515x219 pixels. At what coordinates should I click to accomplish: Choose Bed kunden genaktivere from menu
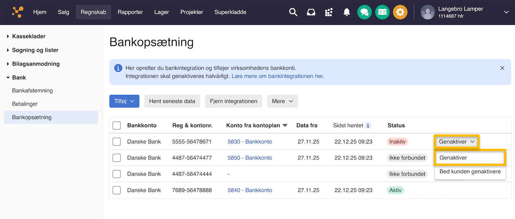[470, 172]
